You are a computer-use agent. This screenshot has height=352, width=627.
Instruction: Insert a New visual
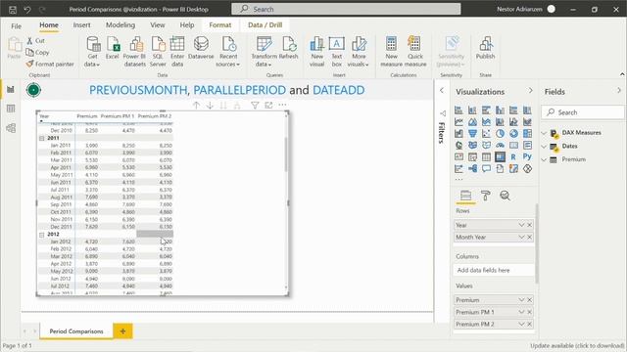[316, 52]
